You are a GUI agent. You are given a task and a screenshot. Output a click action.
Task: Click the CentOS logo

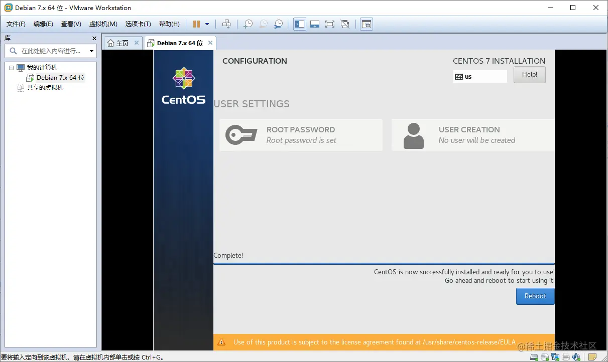click(x=183, y=86)
